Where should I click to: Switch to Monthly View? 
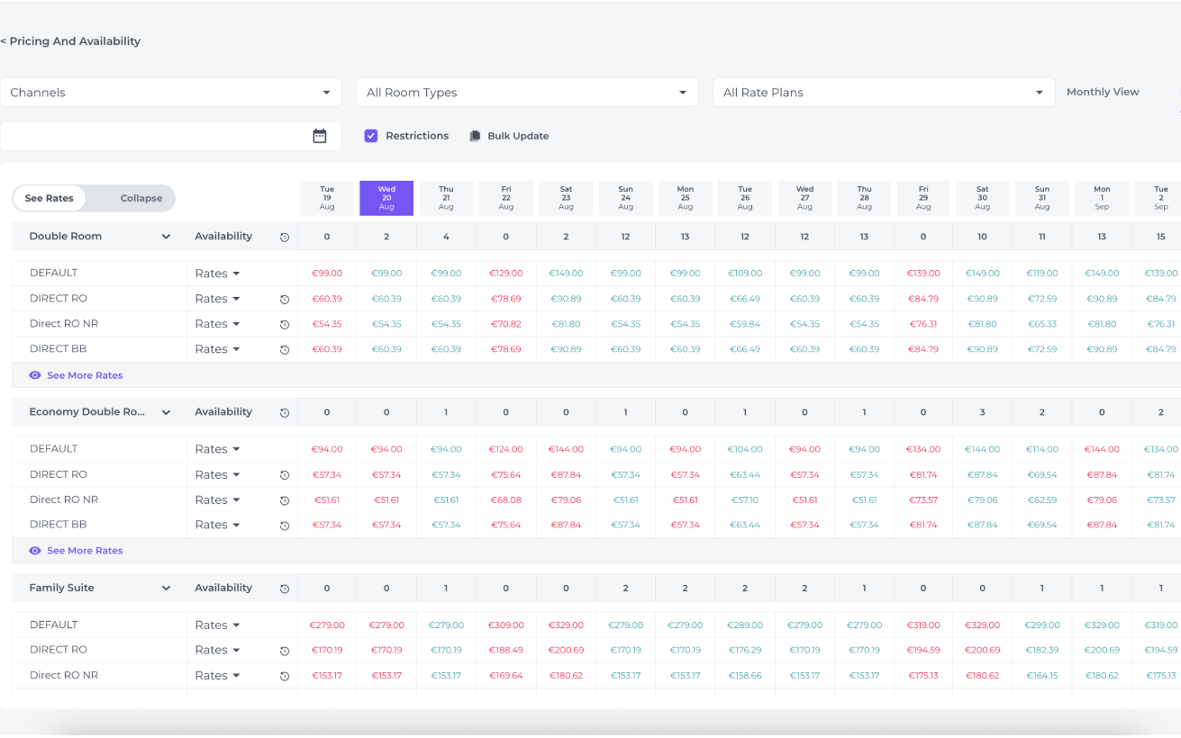1103,92
